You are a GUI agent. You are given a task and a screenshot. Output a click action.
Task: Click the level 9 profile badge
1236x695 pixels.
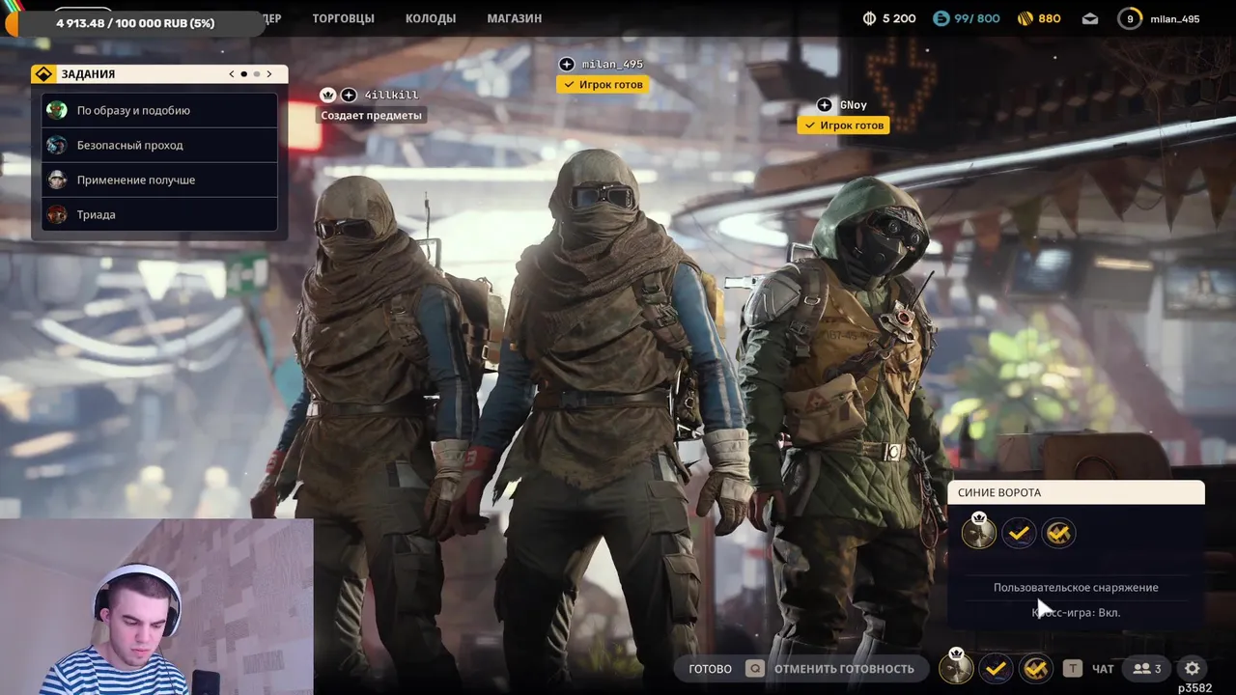(1130, 18)
